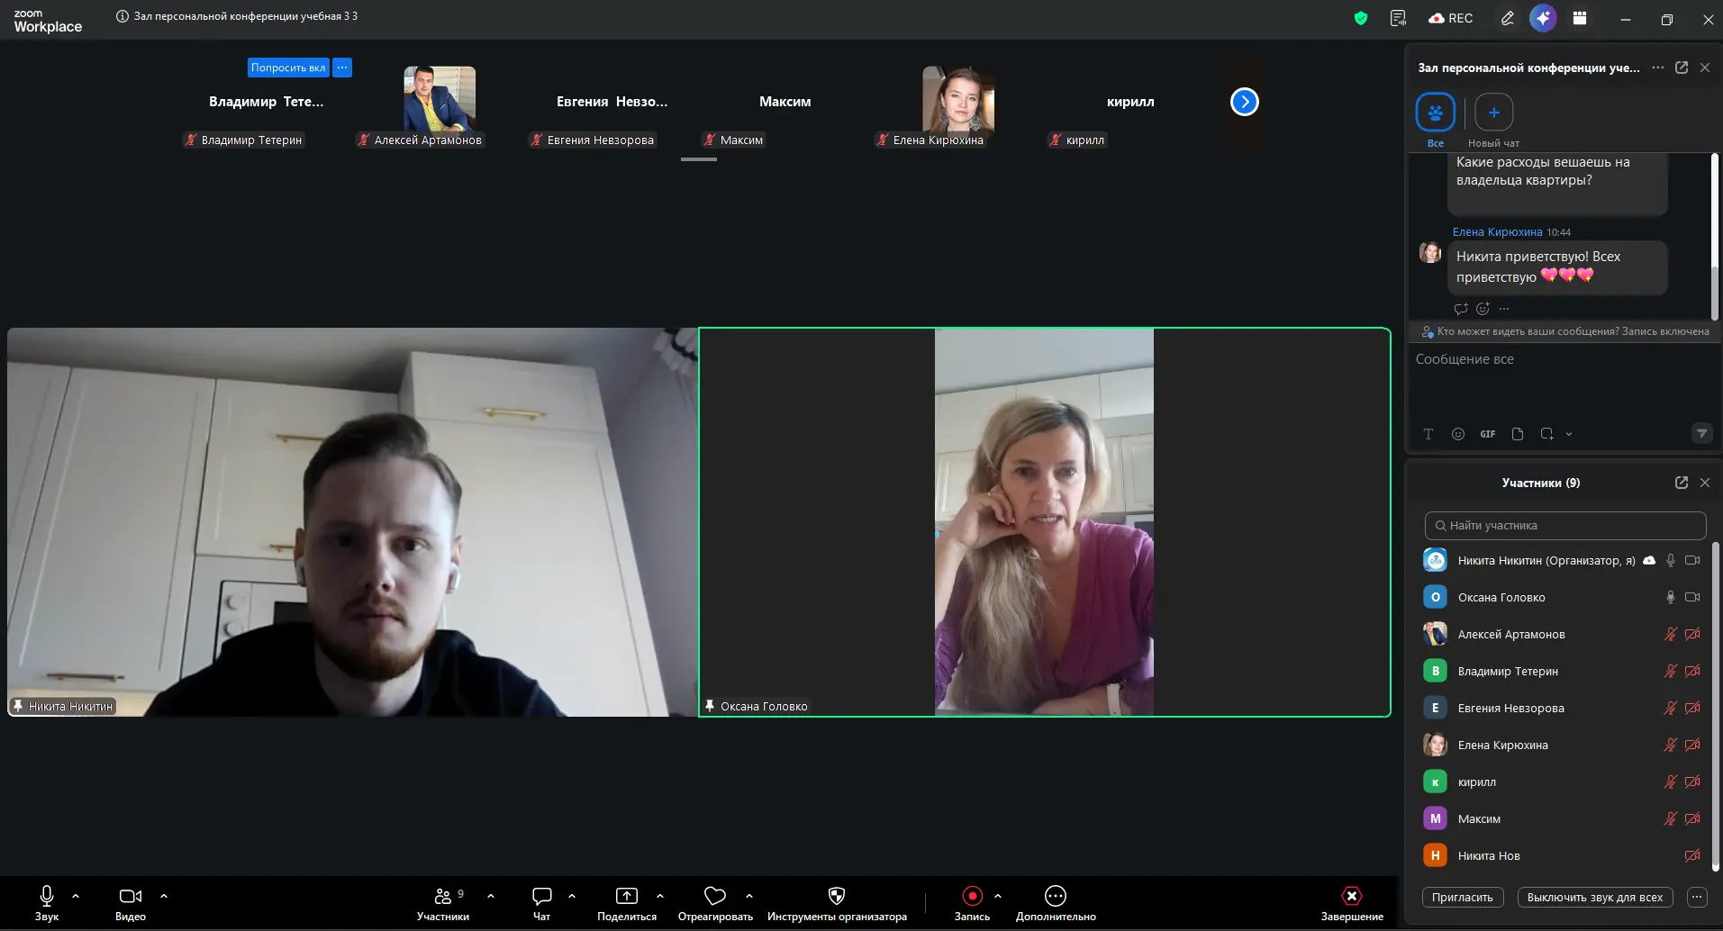The width and height of the screenshot is (1723, 931).
Task: Attach a file in chat composer
Action: pyautogui.click(x=1518, y=434)
